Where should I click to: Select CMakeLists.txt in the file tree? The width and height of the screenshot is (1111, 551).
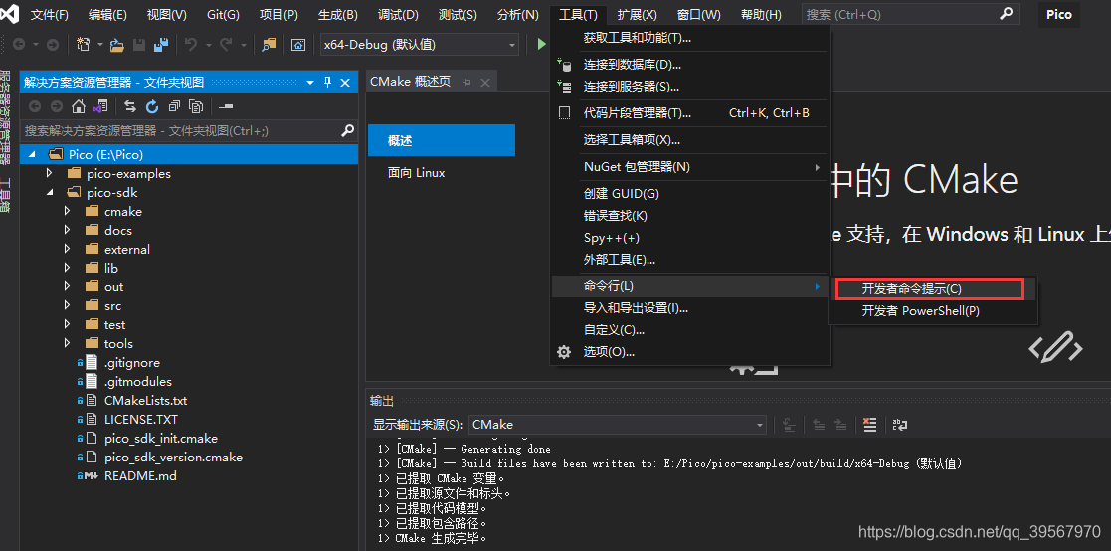pos(145,400)
